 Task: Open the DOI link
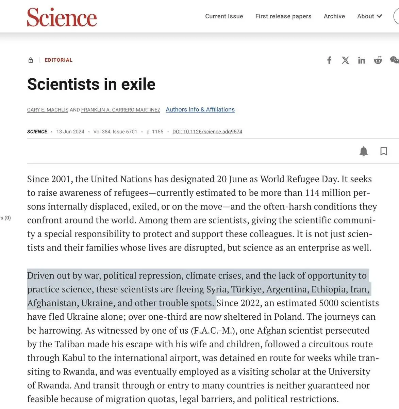(x=207, y=132)
